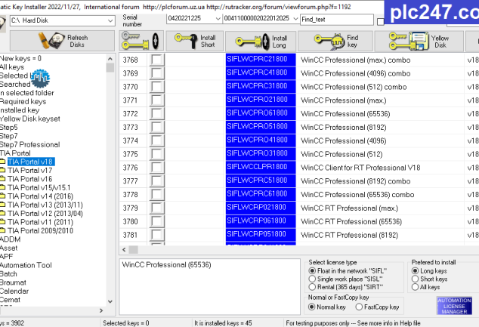Select the Long keys radio option

[x=415, y=270]
